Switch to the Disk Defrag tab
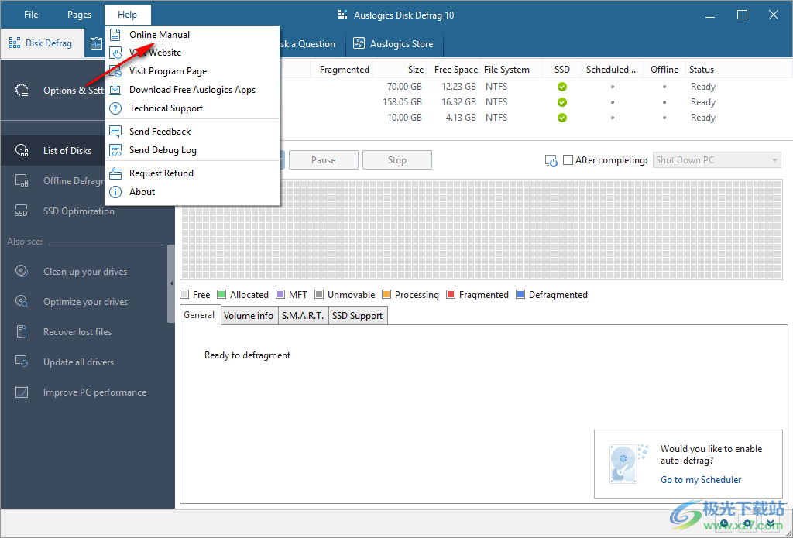 pyautogui.click(x=41, y=43)
